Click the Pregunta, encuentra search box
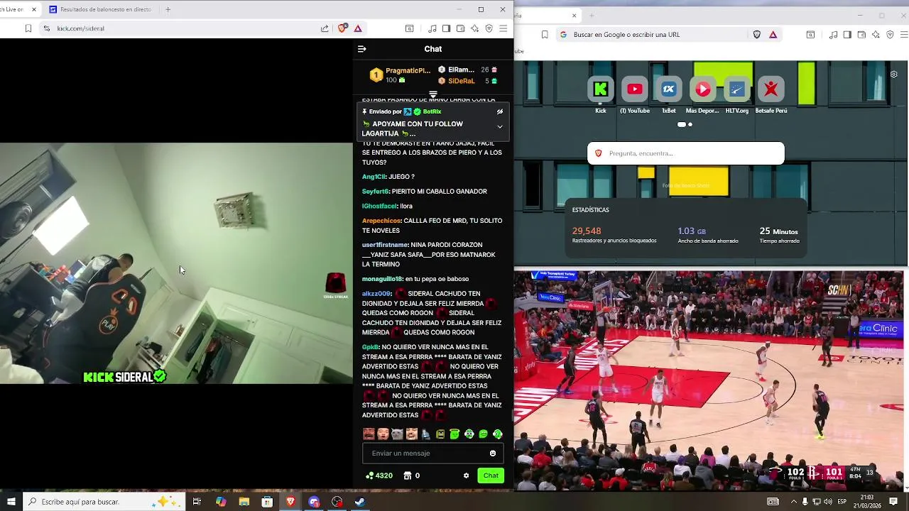This screenshot has width=909, height=511. [x=686, y=153]
